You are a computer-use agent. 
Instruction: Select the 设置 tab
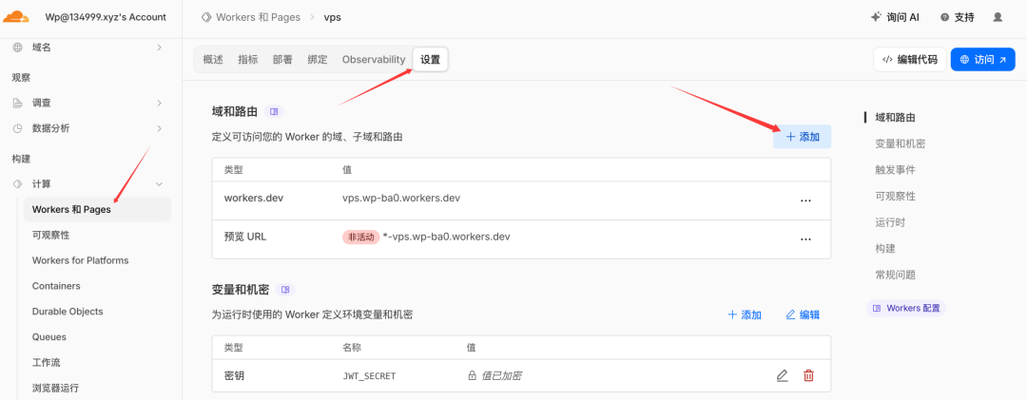point(431,60)
